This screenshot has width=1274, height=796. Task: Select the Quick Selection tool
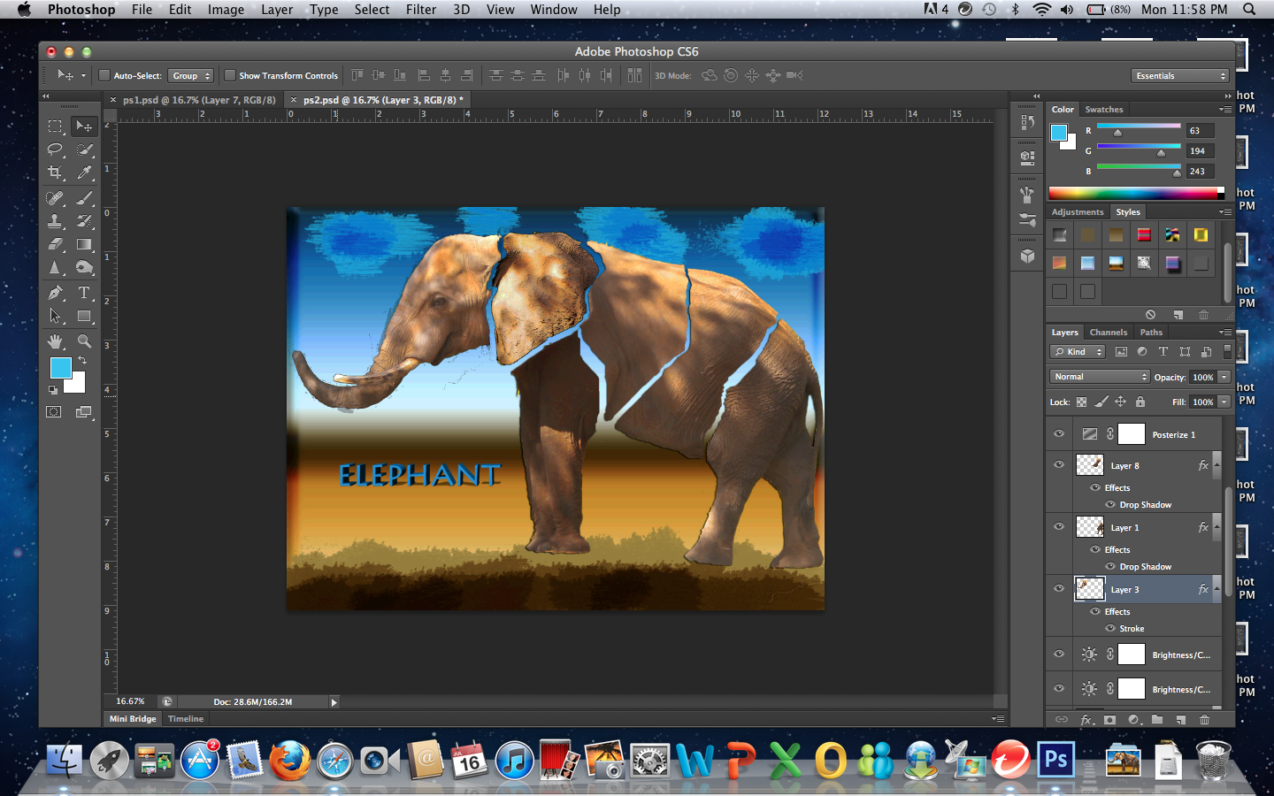click(x=84, y=149)
